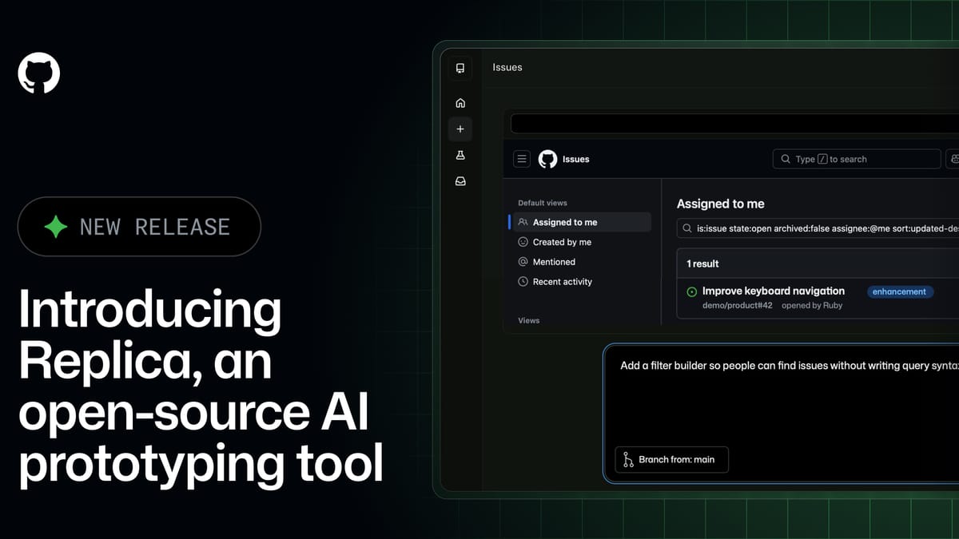959x539 pixels.
Task: Click the search icon in issue filter bar
Action: tap(687, 228)
